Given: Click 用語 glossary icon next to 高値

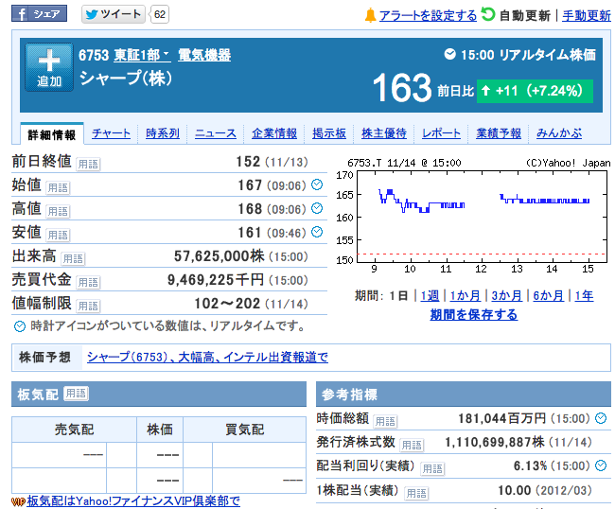Looking at the screenshot, I should coord(58,211).
